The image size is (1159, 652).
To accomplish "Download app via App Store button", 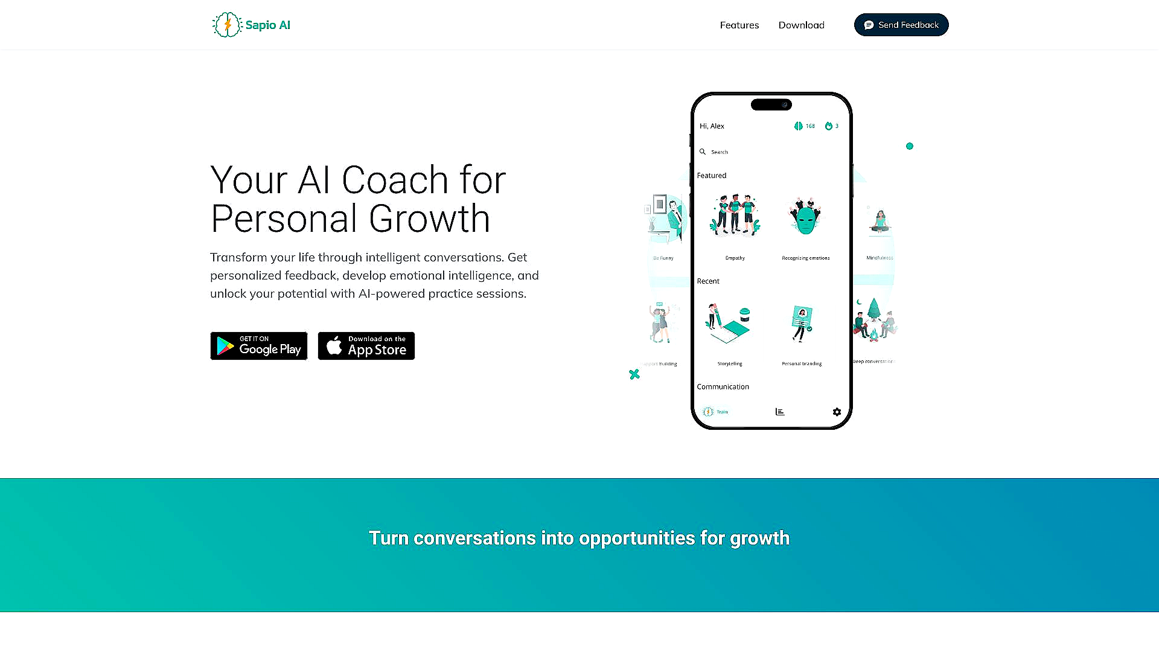I will click(365, 345).
